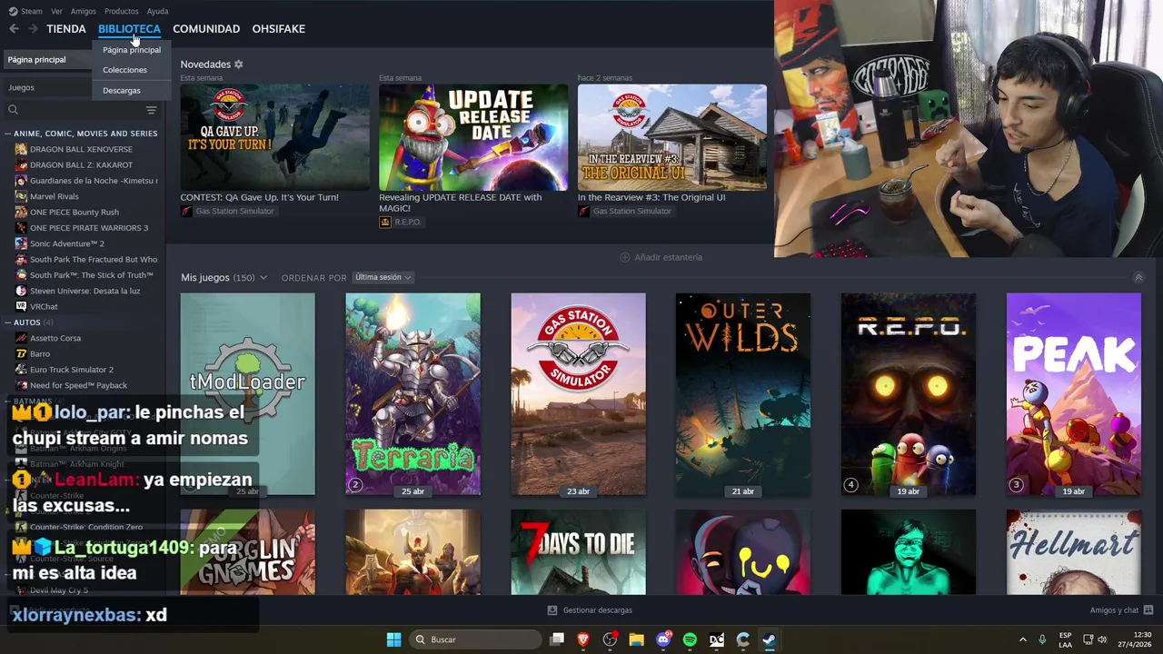
Task: Go back with the left arrow icon
Action: (x=14, y=29)
